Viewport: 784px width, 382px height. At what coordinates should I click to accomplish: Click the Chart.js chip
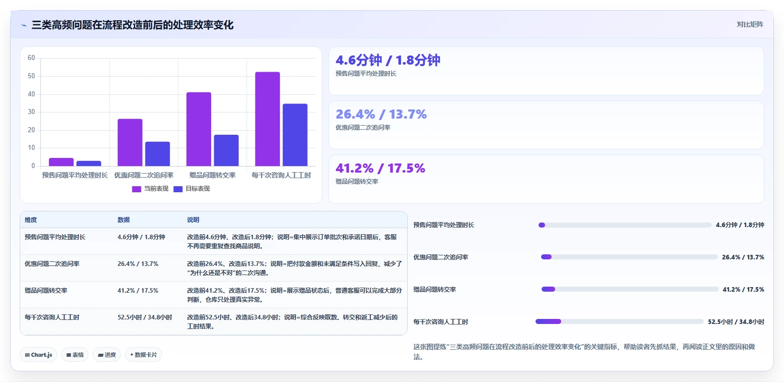(38, 355)
